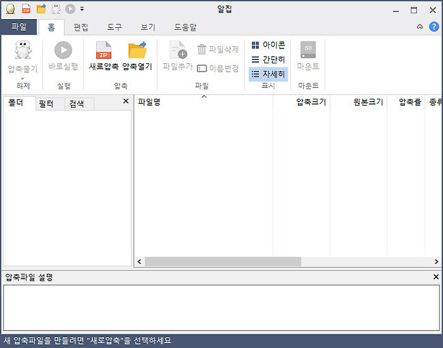Sort by the 압축률 column header
Screen dimensions: 443x348
coord(406,102)
